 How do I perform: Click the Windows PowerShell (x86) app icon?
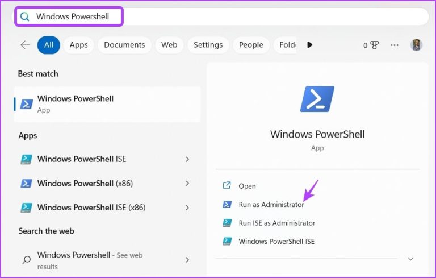point(27,183)
